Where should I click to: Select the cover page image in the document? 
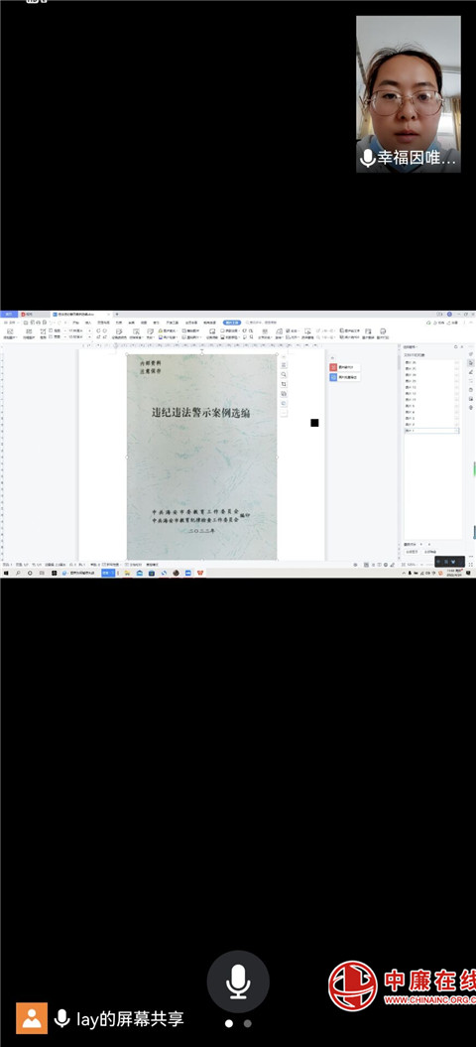(x=201, y=457)
